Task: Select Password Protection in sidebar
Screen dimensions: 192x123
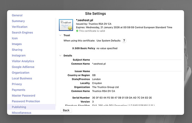Action: point(26,101)
